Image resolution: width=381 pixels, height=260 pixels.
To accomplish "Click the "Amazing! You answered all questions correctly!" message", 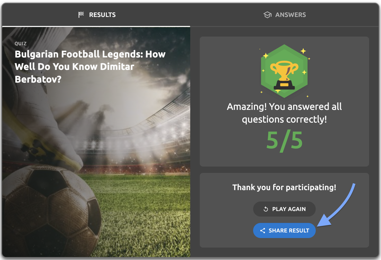I will 284,113.
